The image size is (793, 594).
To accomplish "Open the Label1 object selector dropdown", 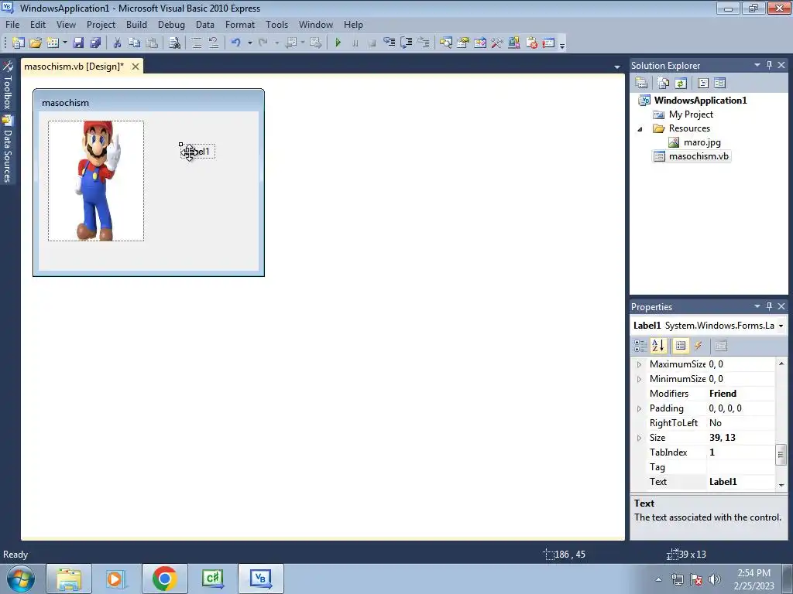I will click(781, 326).
